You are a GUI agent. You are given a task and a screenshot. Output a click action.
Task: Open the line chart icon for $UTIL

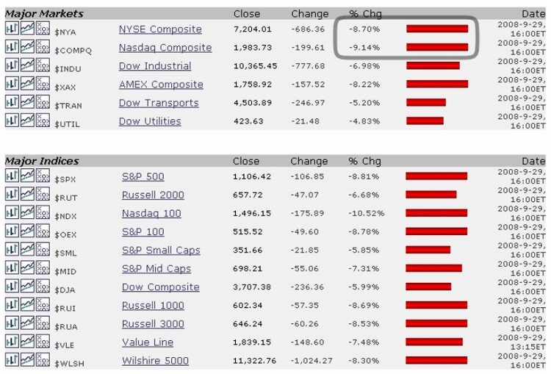[x=27, y=120]
